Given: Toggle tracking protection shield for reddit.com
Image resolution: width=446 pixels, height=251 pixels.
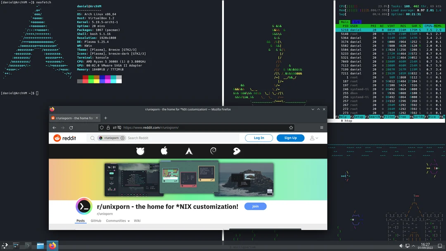Looking at the screenshot, I should click(x=101, y=128).
